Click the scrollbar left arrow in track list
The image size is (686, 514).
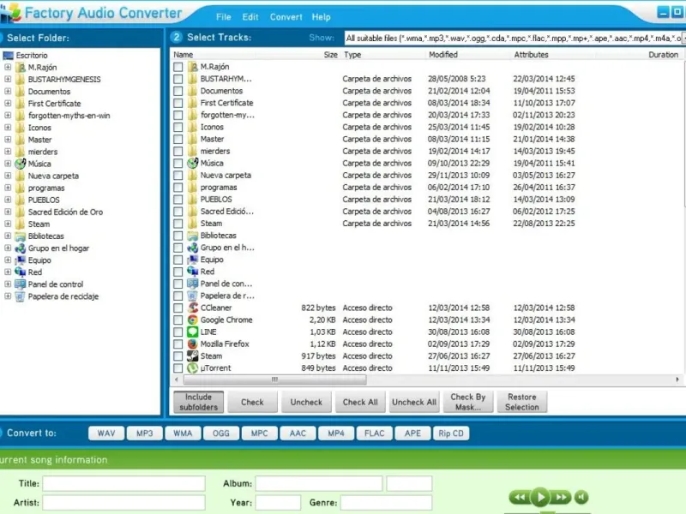click(x=177, y=380)
